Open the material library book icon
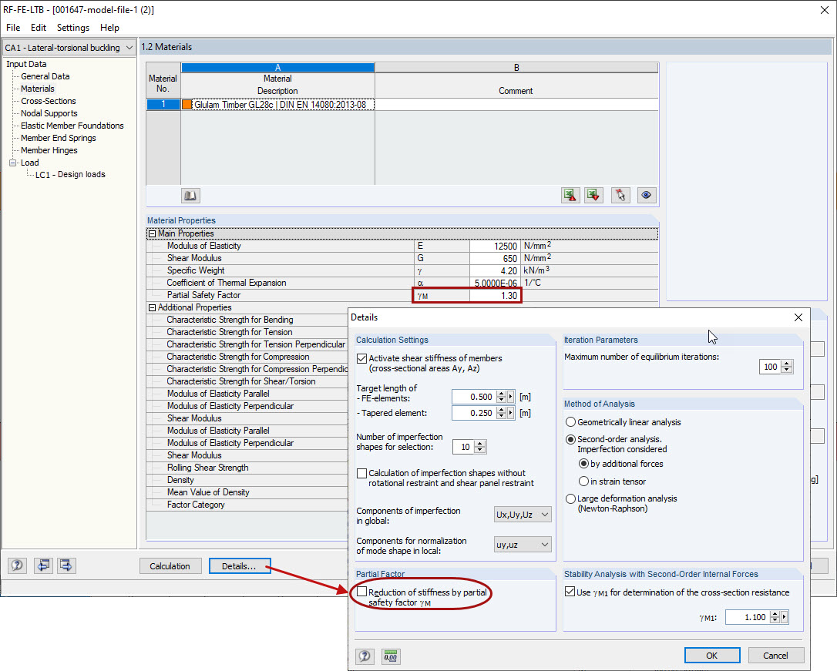837x671 pixels. click(x=190, y=194)
